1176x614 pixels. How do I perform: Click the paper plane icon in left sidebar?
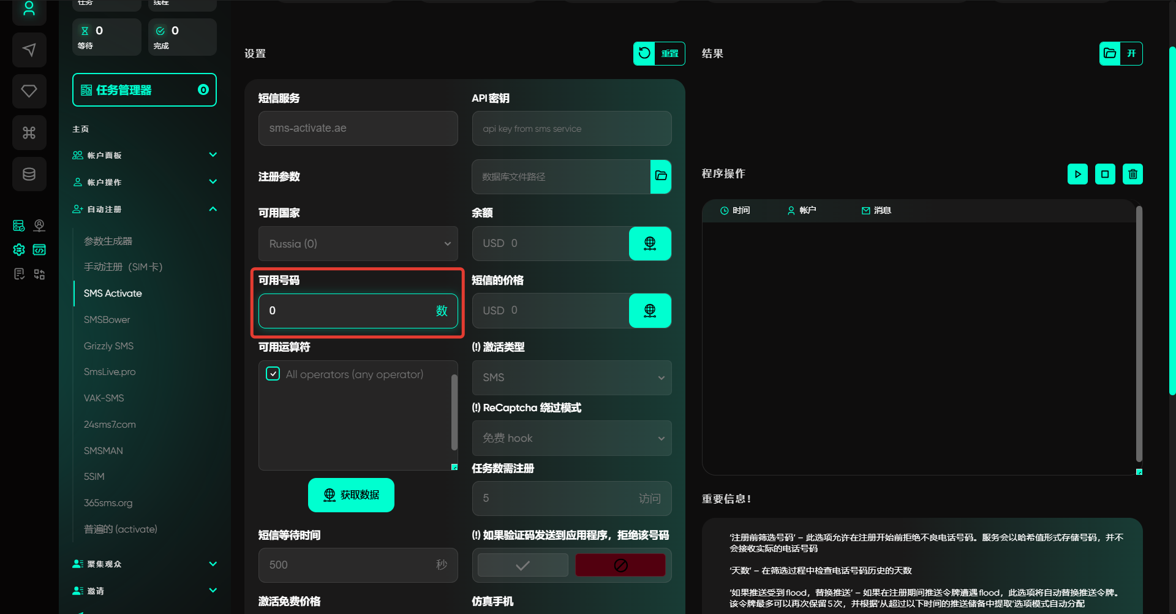[x=29, y=50]
